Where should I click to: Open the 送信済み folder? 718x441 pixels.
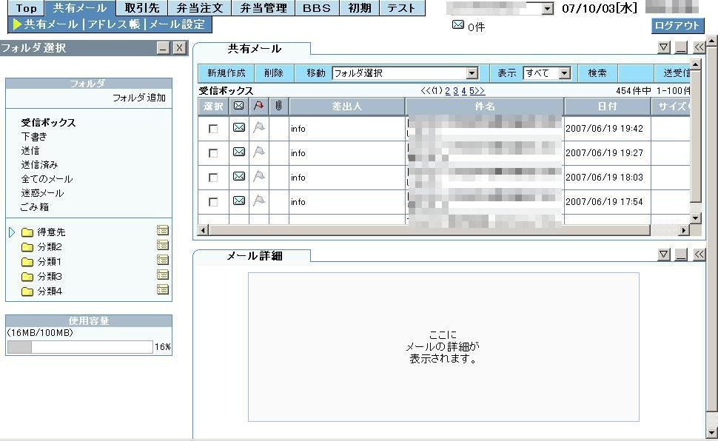[39, 164]
